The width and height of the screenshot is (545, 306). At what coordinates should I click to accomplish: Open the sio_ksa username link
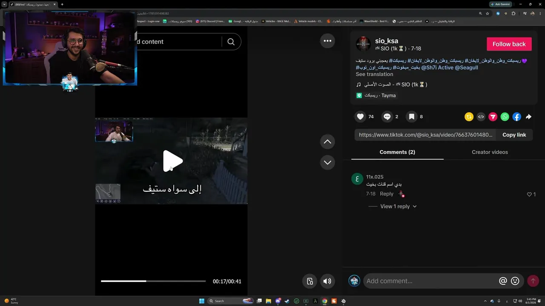point(387,41)
